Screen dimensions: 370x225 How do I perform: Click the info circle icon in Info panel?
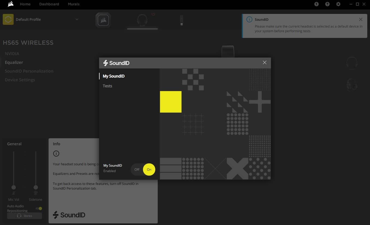pyautogui.click(x=56, y=154)
